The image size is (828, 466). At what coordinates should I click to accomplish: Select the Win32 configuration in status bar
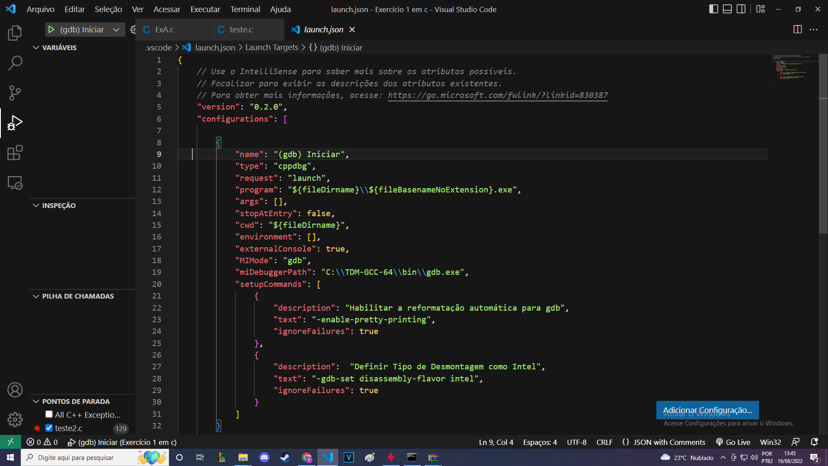point(770,442)
